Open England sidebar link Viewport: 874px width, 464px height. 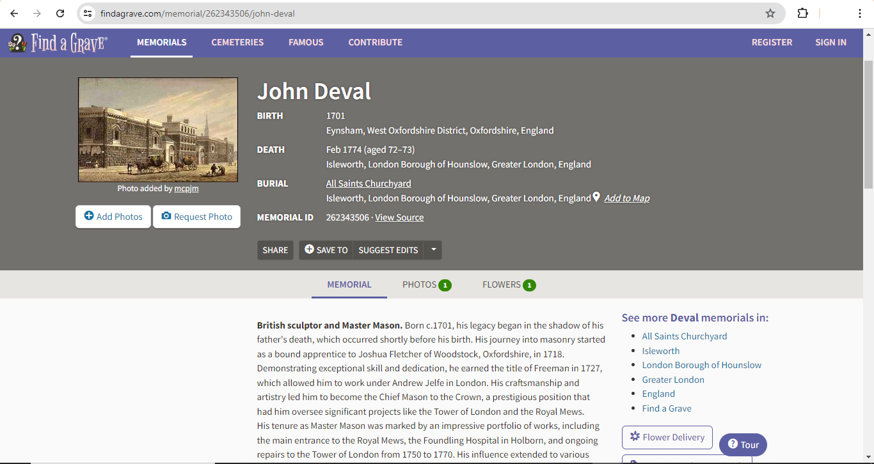pyautogui.click(x=658, y=394)
